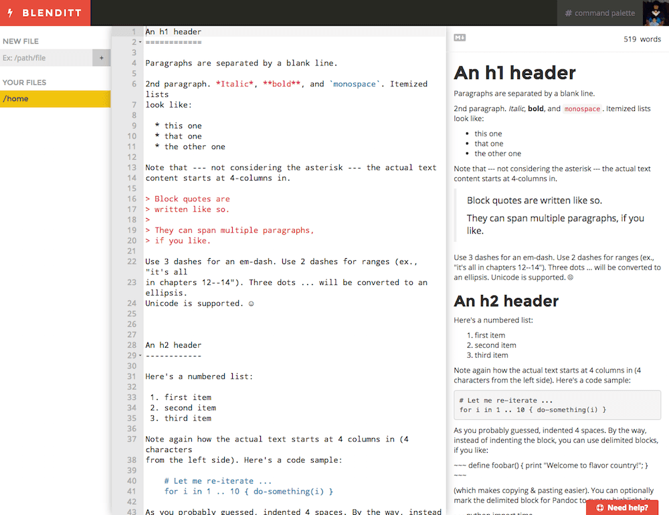669x515 pixels.
Task: Click '* the other one' line in editor
Action: coord(190,146)
